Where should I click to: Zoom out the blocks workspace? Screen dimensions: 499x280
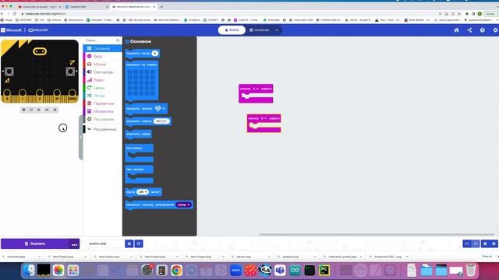(485, 243)
